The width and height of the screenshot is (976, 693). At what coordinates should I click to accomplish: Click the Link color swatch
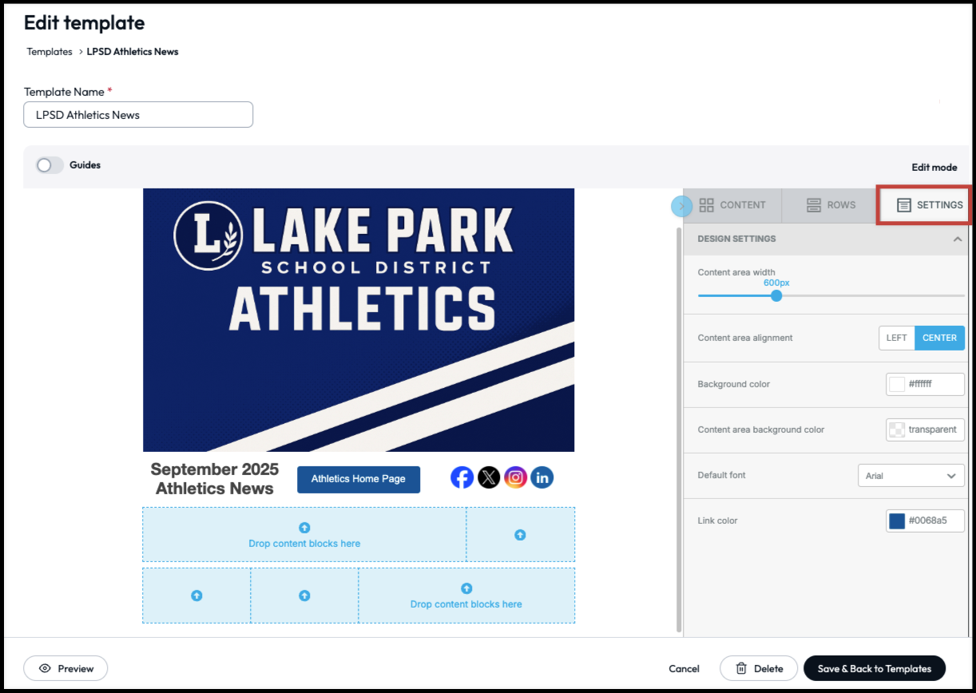pos(897,521)
